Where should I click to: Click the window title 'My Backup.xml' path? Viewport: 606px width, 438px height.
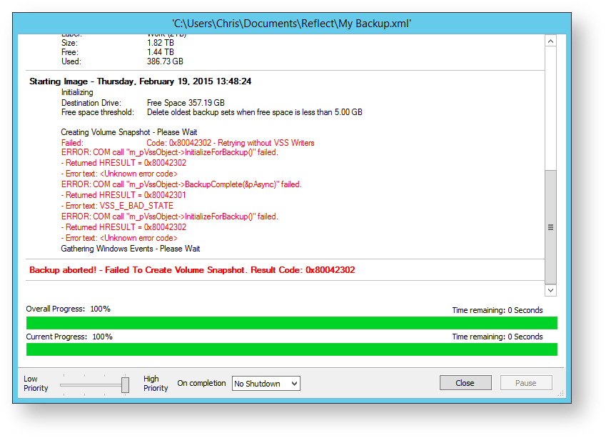coord(291,24)
